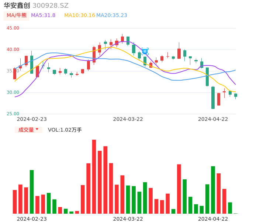Click the VOL:1.02万手 volume readout
The image size is (253, 224).
tap(65, 130)
